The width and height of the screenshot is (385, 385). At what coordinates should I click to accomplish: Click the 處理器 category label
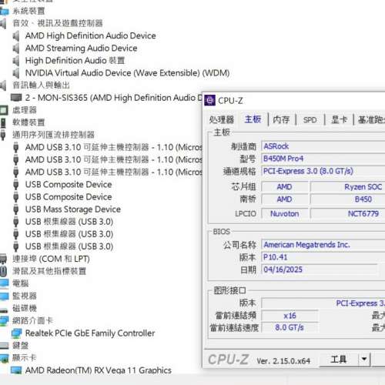[x=25, y=110]
